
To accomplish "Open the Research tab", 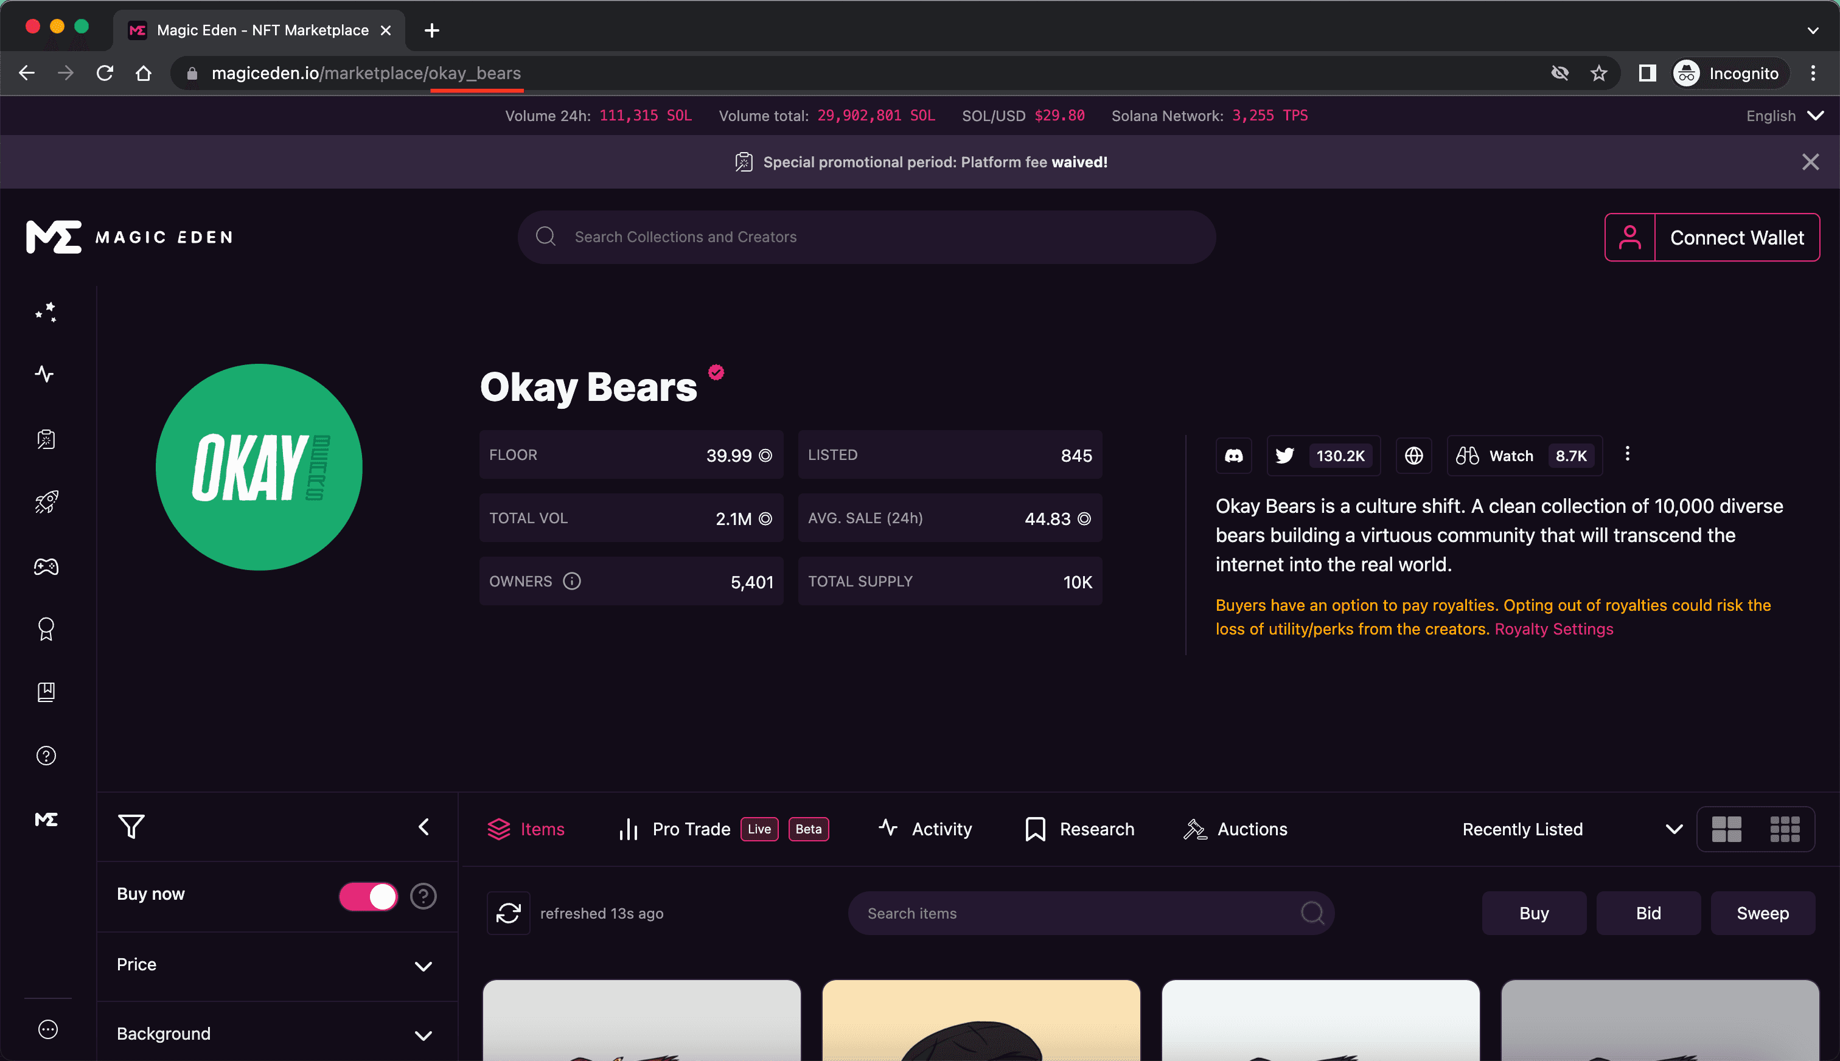I will click(x=1079, y=829).
